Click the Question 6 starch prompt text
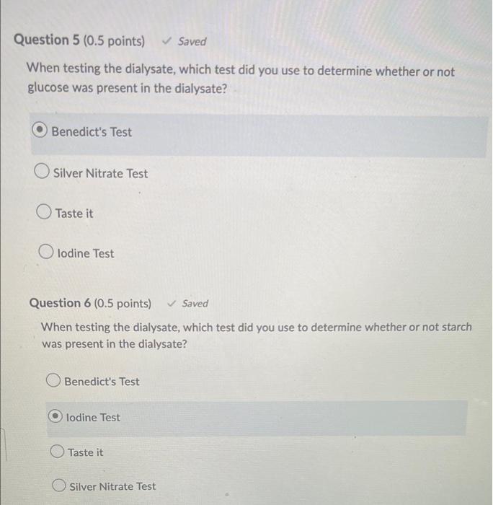 [x=257, y=335]
